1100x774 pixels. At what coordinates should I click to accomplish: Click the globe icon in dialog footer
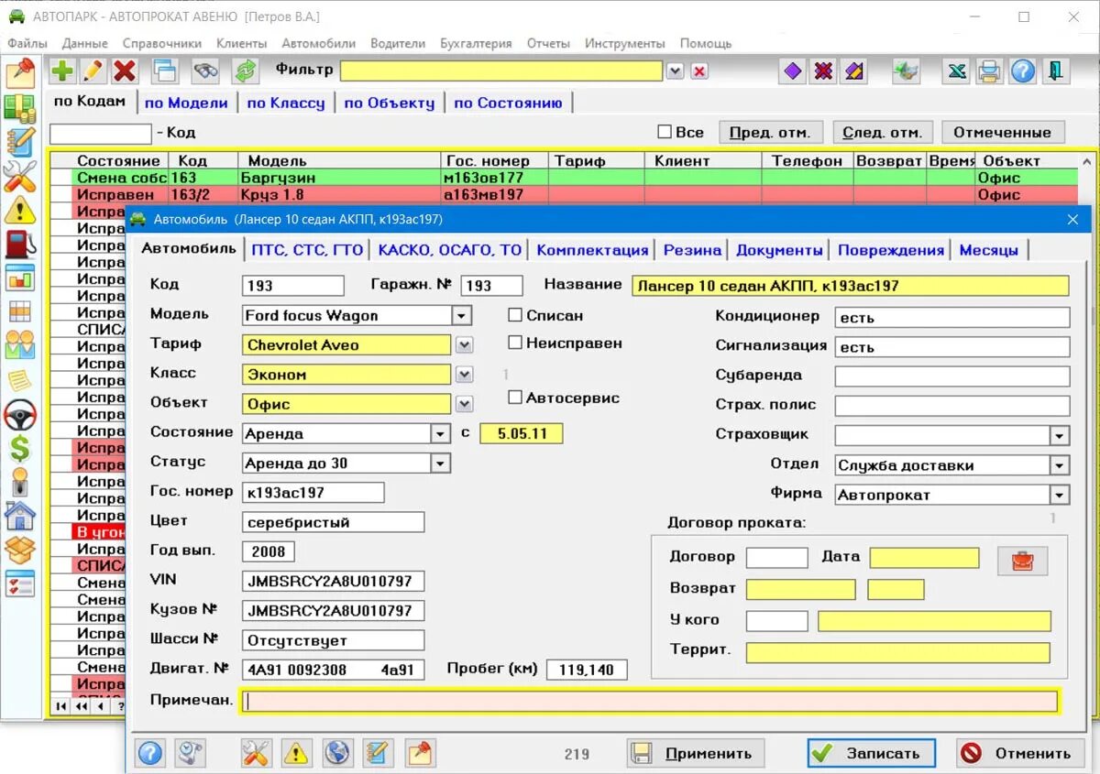coord(337,753)
